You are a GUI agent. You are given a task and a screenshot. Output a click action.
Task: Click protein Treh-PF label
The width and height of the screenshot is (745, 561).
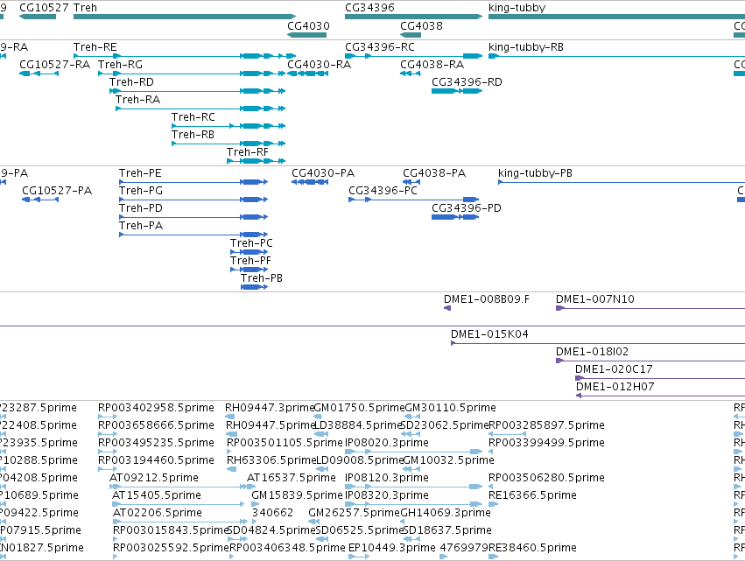click(250, 261)
